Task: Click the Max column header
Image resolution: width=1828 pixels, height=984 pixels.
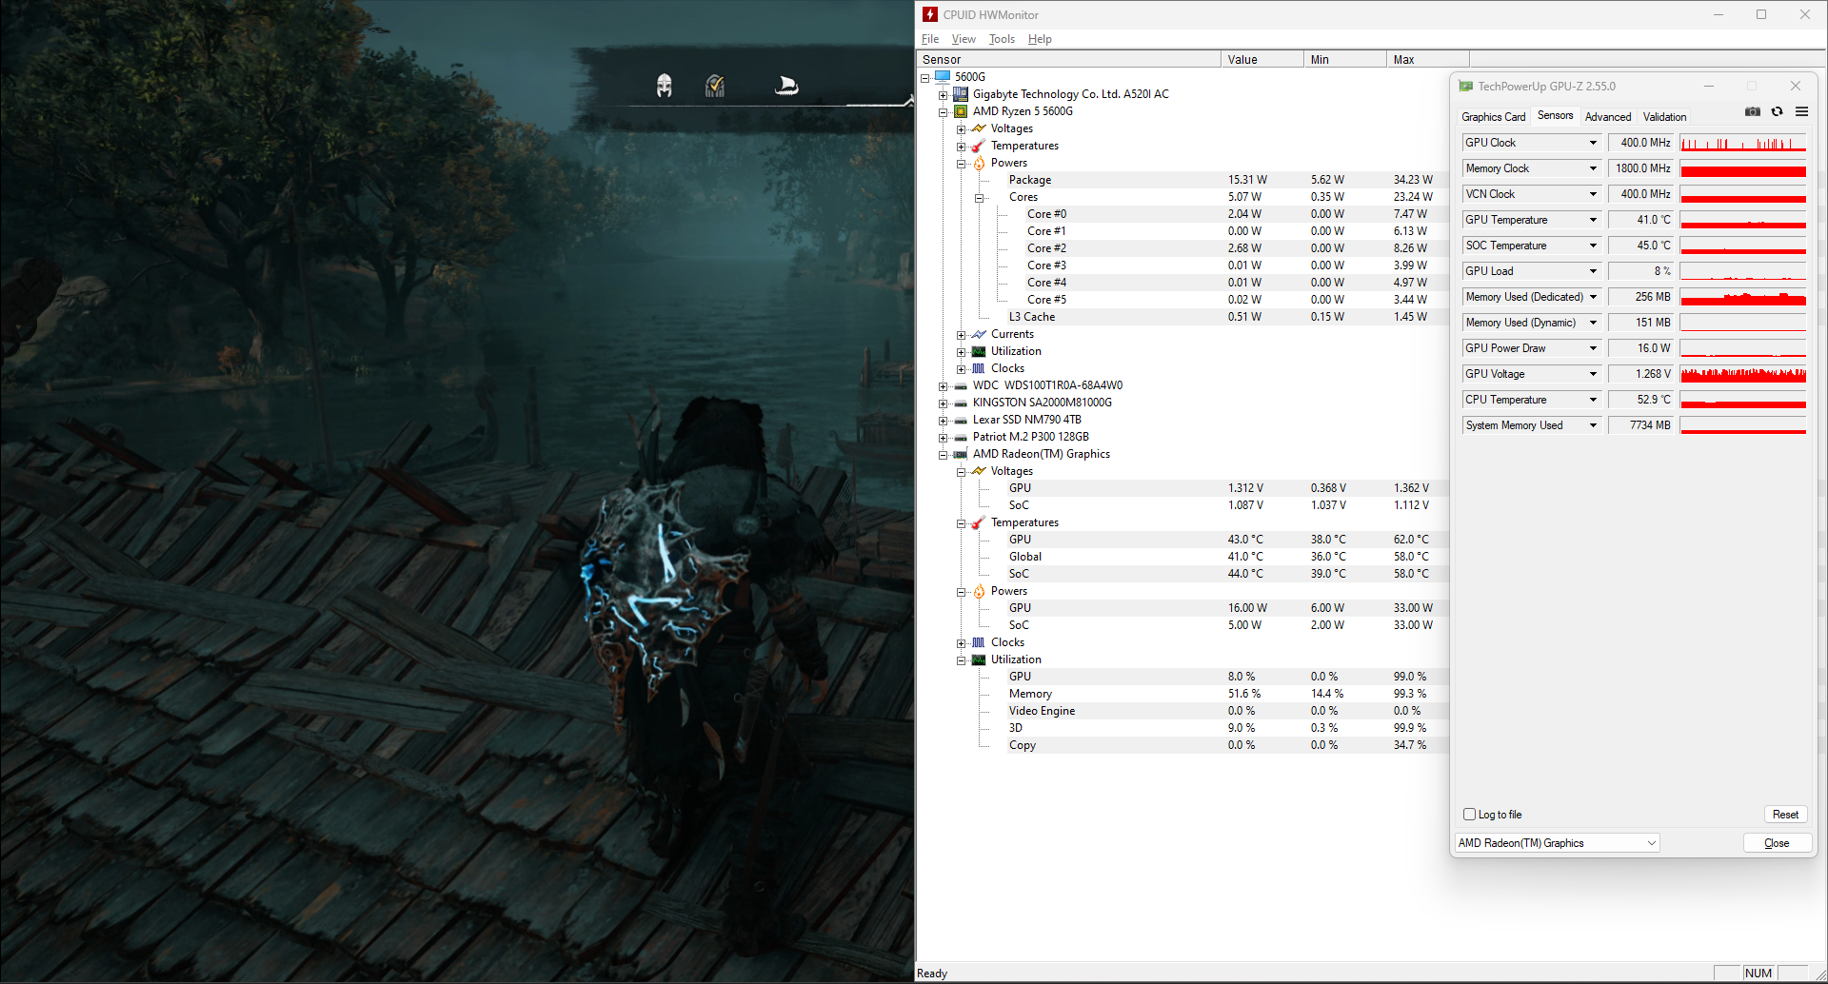Action: pos(1428,59)
